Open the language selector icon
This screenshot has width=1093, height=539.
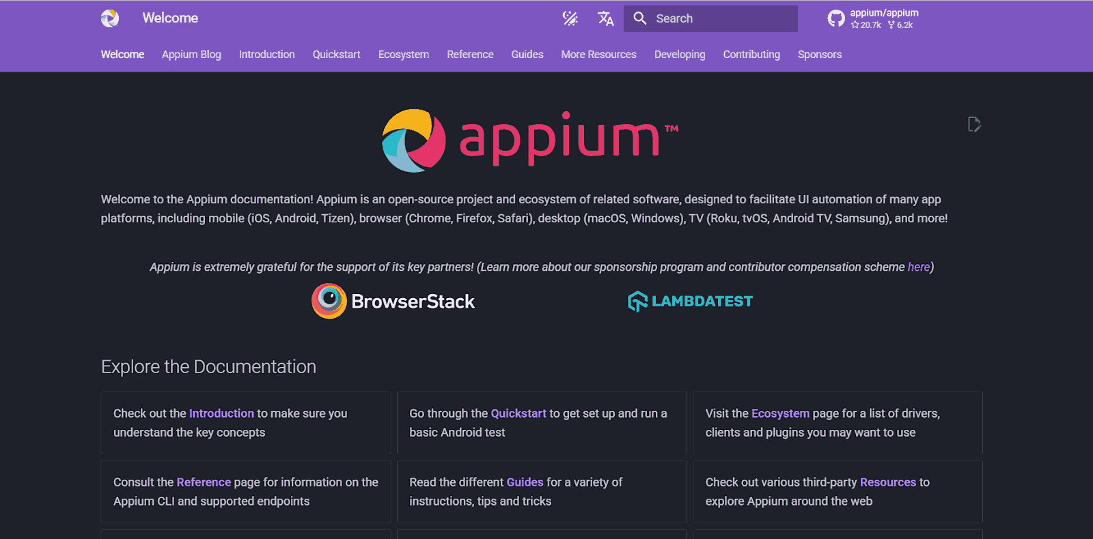[605, 18]
